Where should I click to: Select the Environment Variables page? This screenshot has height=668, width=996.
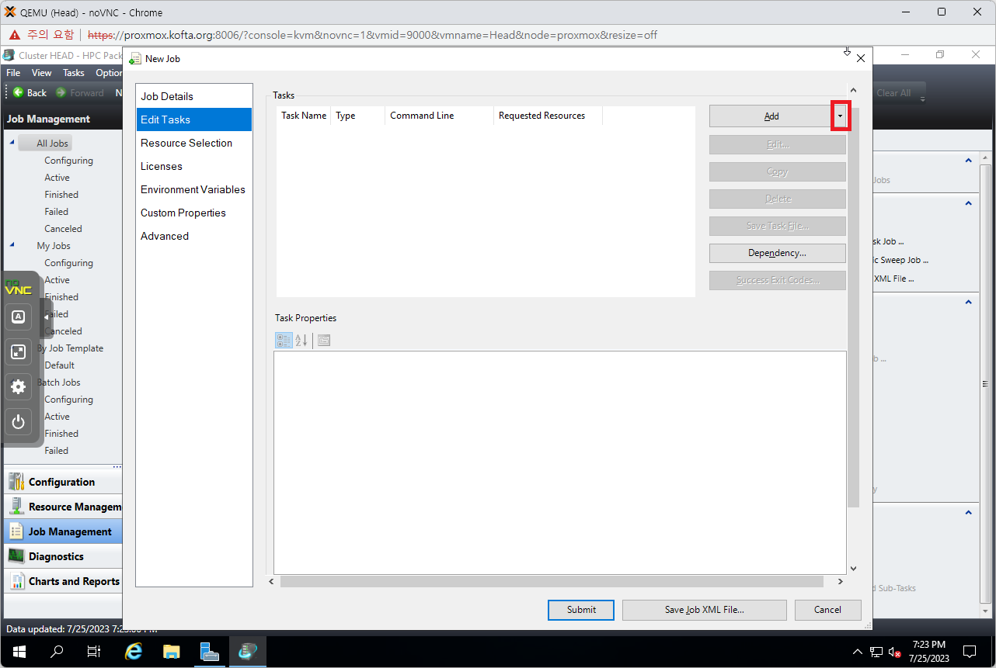coord(193,189)
